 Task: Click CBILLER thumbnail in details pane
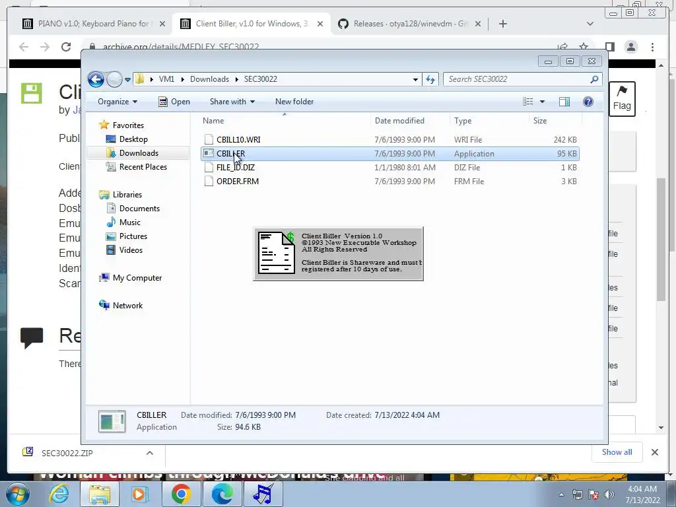click(x=112, y=421)
